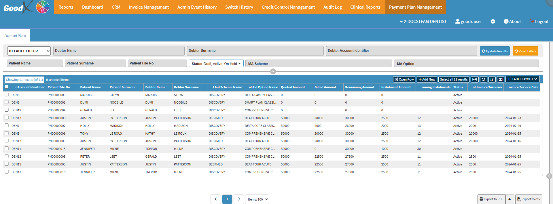Tick the checkbox for row DEN8
Screen dimensions: 553x204
7,95
